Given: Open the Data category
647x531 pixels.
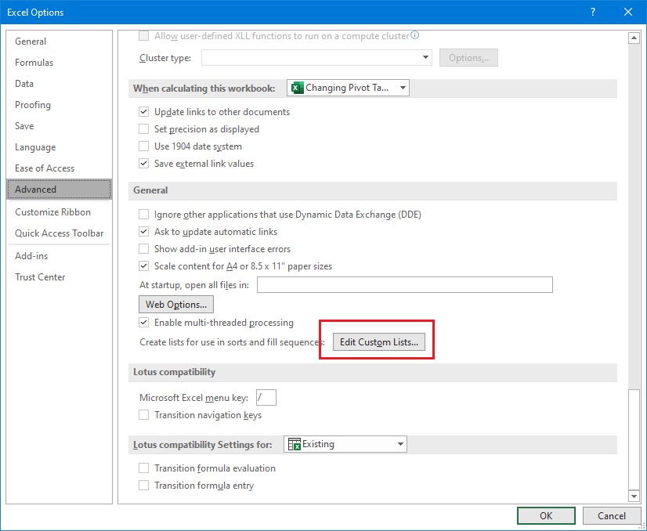Looking at the screenshot, I should point(60,84).
